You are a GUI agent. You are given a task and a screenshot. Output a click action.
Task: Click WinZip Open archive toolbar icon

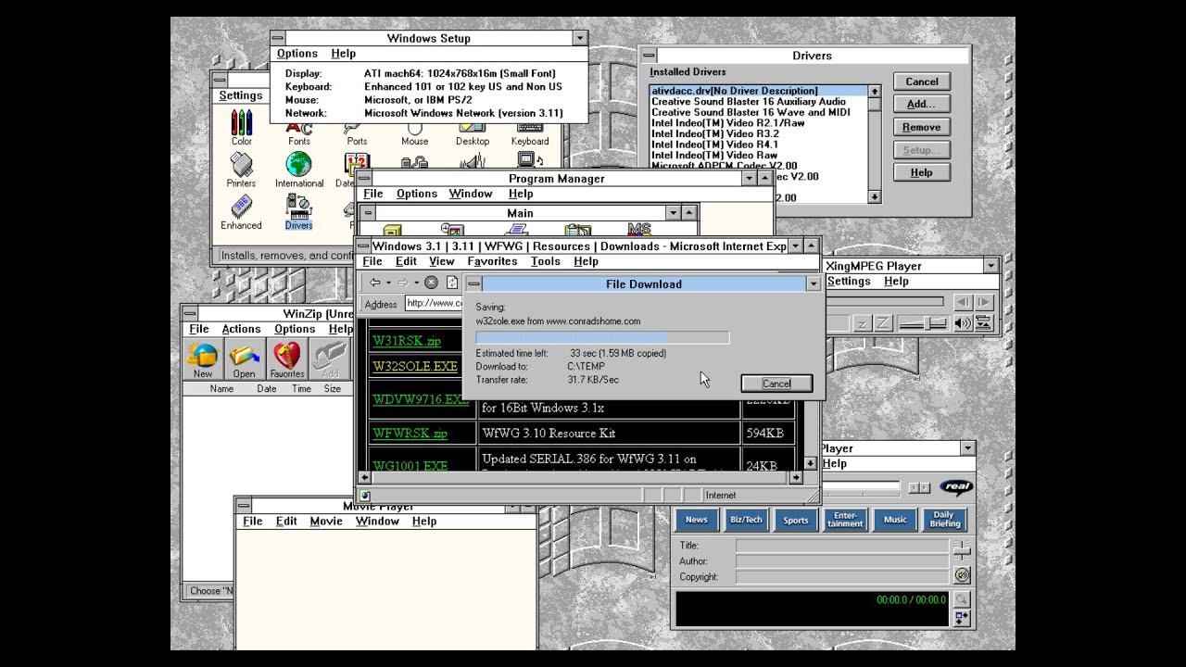click(245, 359)
